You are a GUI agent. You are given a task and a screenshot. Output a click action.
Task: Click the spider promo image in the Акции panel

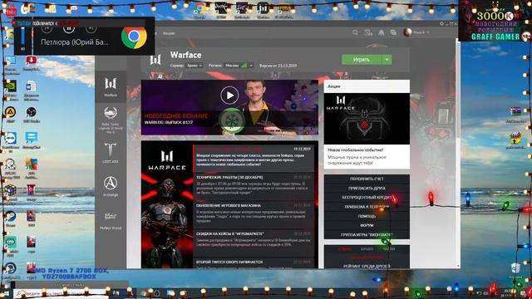click(x=367, y=119)
